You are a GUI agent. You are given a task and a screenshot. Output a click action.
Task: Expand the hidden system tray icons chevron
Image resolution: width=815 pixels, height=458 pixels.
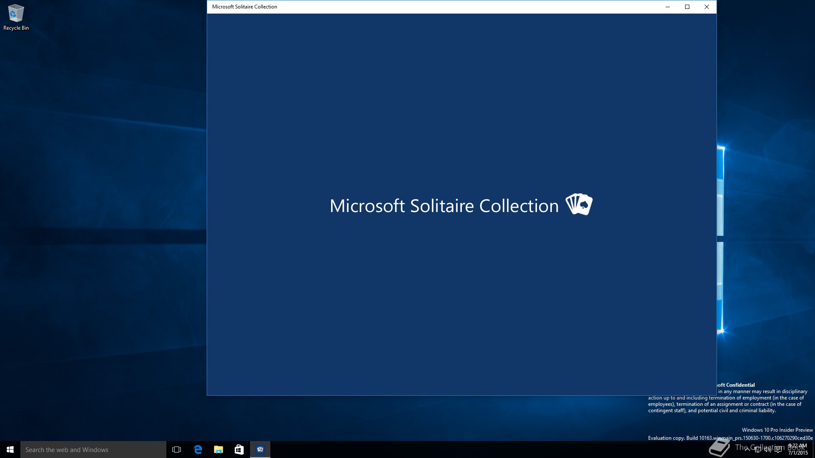[747, 450]
